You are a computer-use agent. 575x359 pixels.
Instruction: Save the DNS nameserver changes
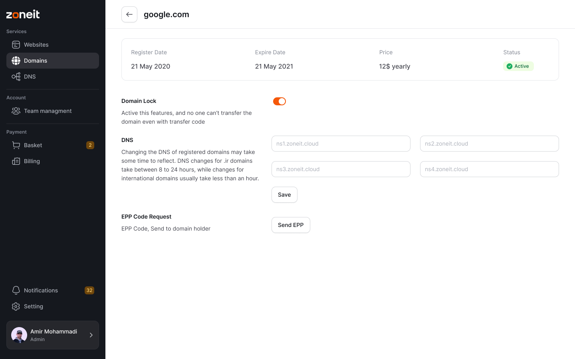click(284, 195)
